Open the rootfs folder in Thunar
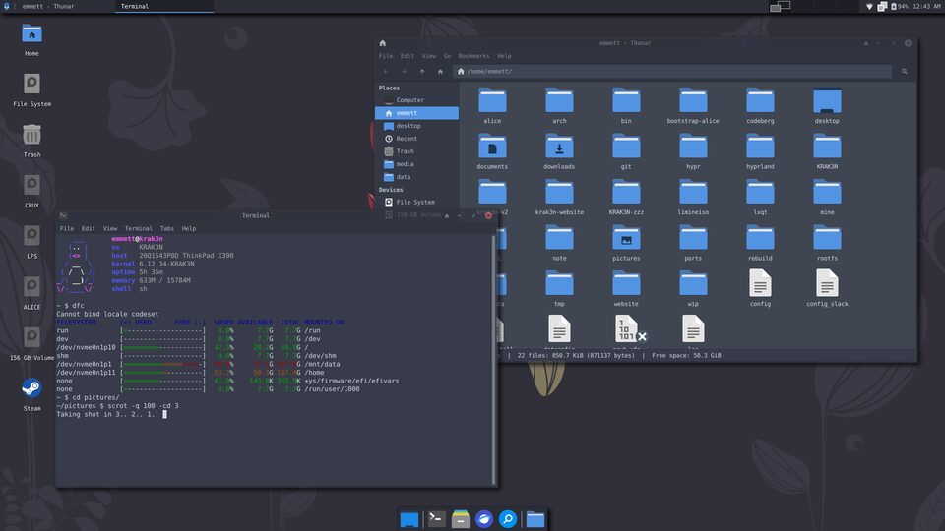This screenshot has height=531, width=945. 827,243
